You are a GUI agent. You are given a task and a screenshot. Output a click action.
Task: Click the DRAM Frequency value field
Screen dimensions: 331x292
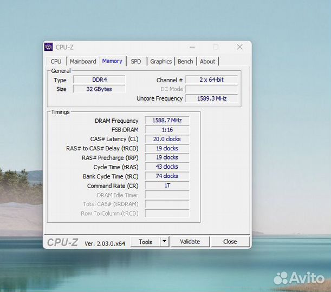(167, 121)
